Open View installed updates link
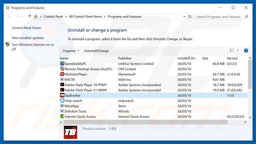 28,38
